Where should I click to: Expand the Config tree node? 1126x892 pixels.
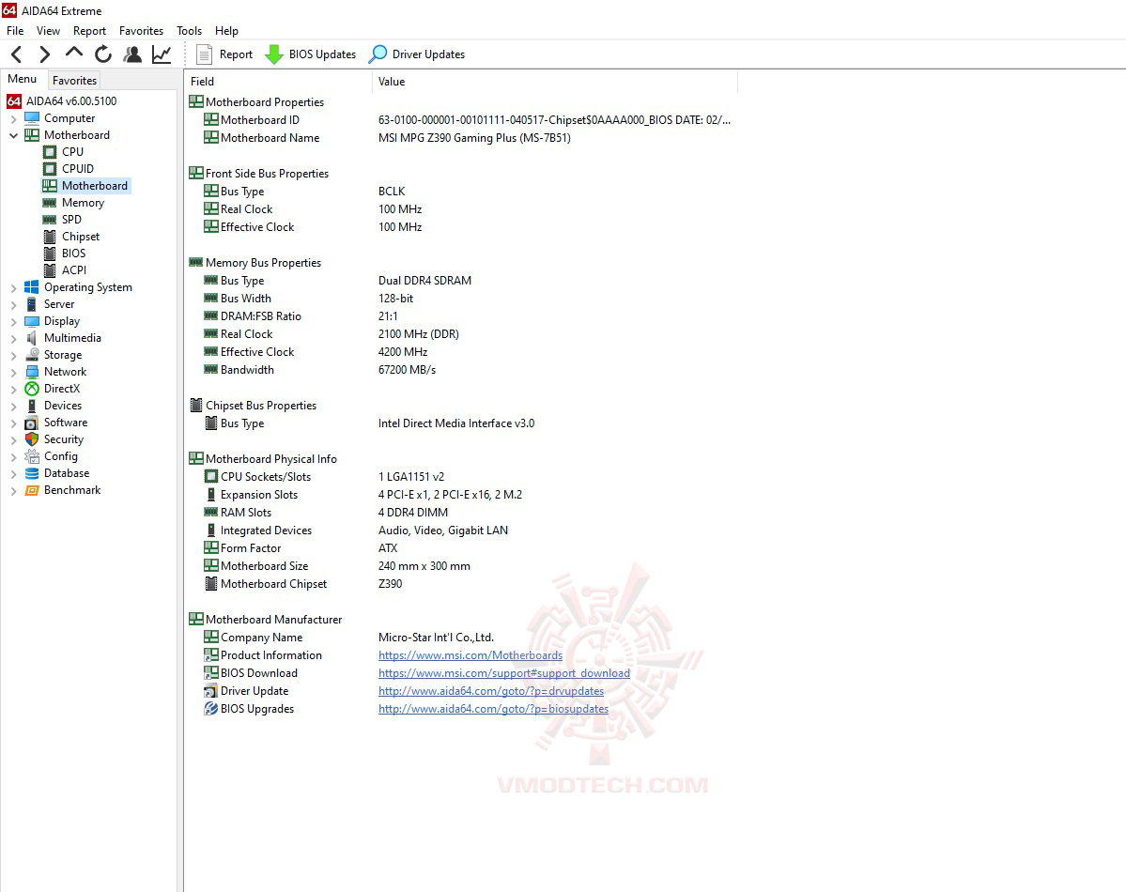click(14, 456)
